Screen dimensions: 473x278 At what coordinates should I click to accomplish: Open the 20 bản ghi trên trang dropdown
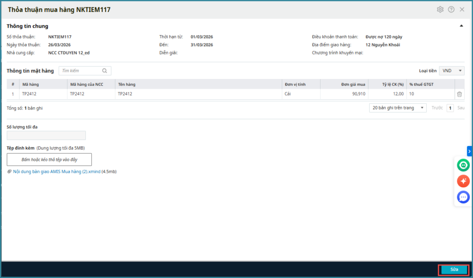click(x=398, y=108)
